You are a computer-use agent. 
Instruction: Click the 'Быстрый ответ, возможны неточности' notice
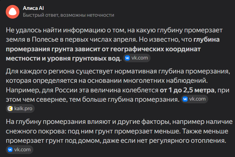[68, 15]
